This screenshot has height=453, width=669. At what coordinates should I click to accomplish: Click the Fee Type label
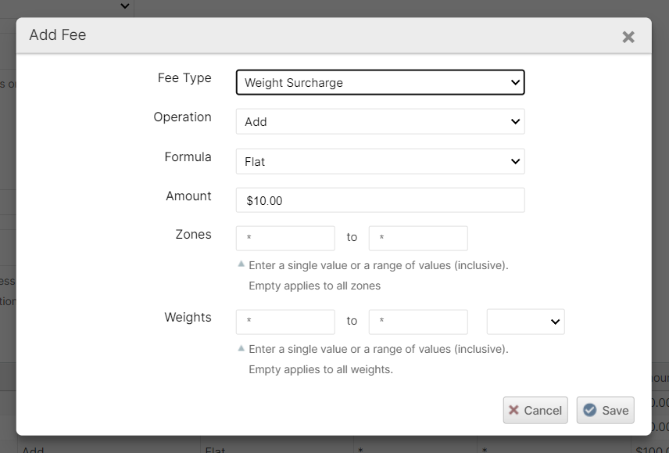click(x=184, y=78)
